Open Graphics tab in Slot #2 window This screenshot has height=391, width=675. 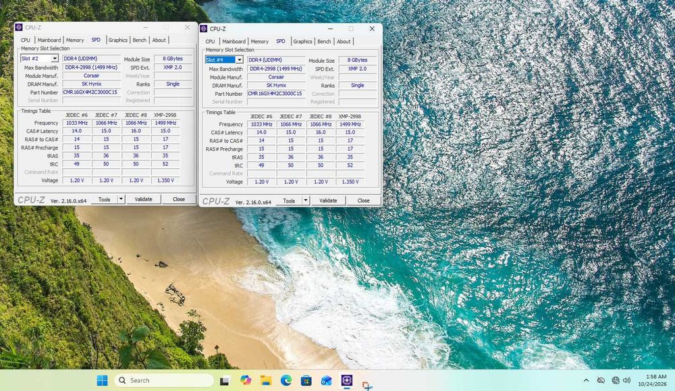pyautogui.click(x=118, y=40)
